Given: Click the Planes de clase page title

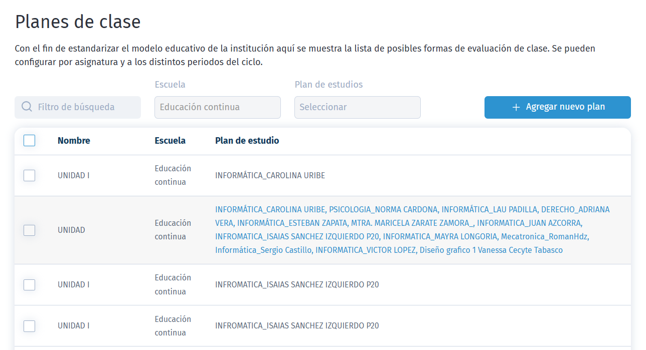Looking at the screenshot, I should (78, 22).
